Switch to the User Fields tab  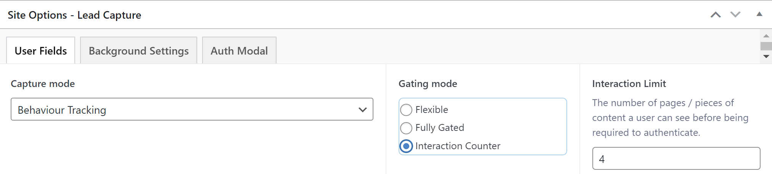coord(41,51)
